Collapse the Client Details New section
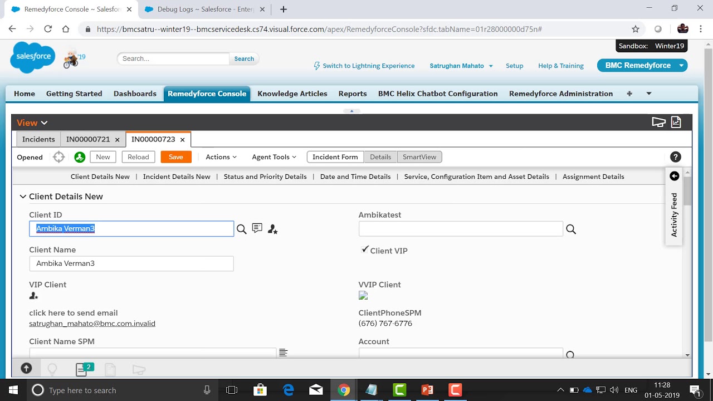The image size is (713, 401). tap(23, 197)
